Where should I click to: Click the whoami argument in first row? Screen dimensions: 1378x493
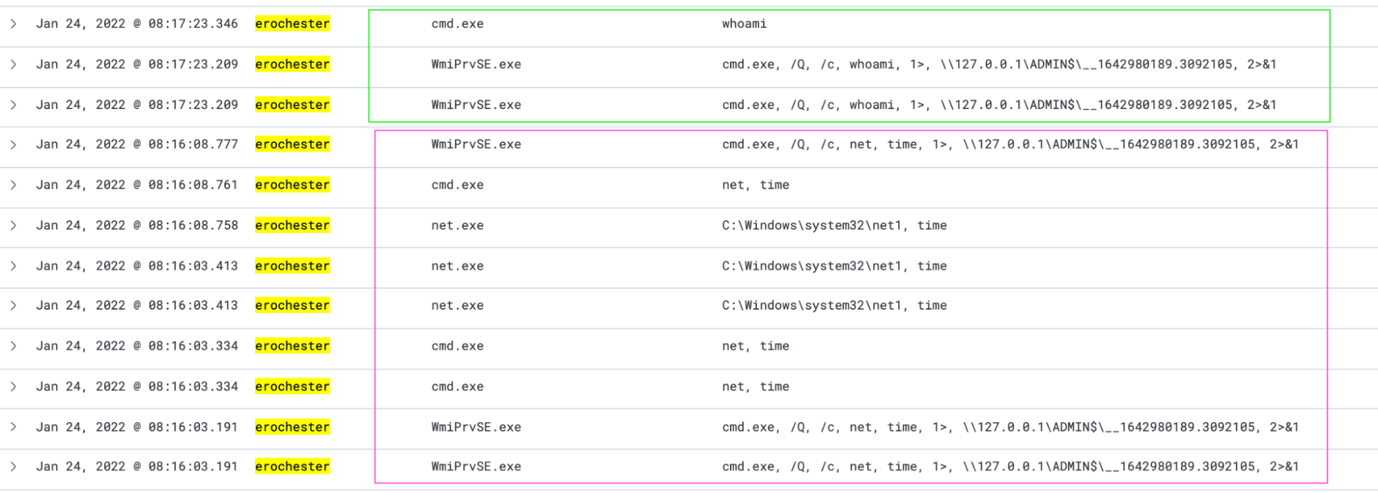click(744, 24)
